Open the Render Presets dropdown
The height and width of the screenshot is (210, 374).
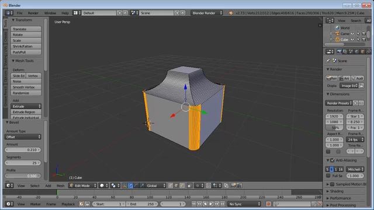339,103
